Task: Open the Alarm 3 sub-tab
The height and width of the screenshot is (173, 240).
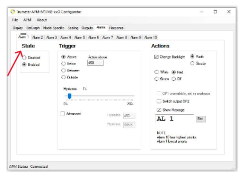Action: pyautogui.click(x=51, y=37)
